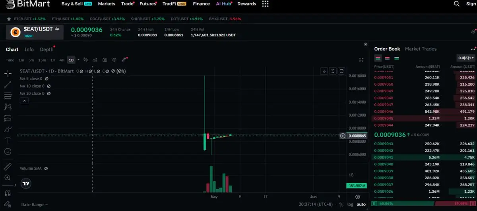
Task: Open the Depth tab
Action: pyautogui.click(x=47, y=50)
